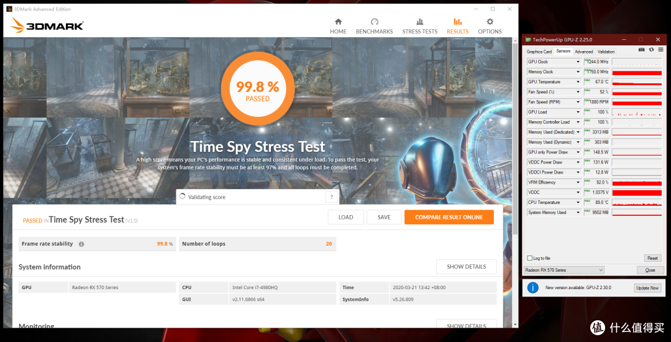Switch to the Advanced tab in GPU-Z
The width and height of the screenshot is (671, 342).
click(x=583, y=52)
